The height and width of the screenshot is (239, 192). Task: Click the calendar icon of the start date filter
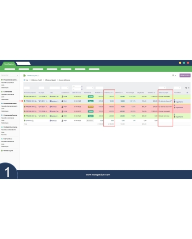(82, 86)
